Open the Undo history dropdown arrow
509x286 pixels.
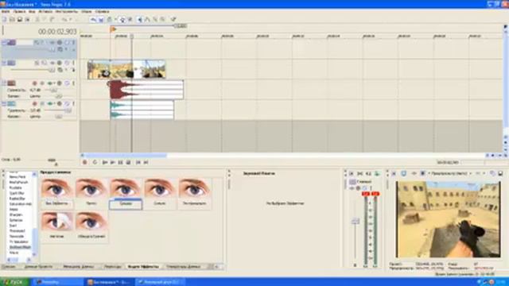(x=70, y=20)
